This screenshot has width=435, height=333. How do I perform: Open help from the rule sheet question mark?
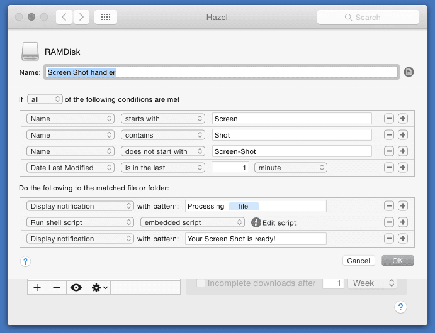[25, 261]
